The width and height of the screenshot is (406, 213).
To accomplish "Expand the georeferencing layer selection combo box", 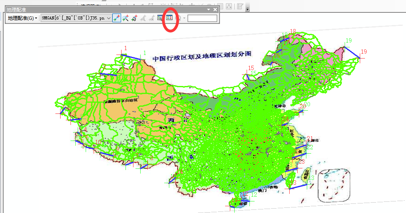I will click(x=109, y=18).
